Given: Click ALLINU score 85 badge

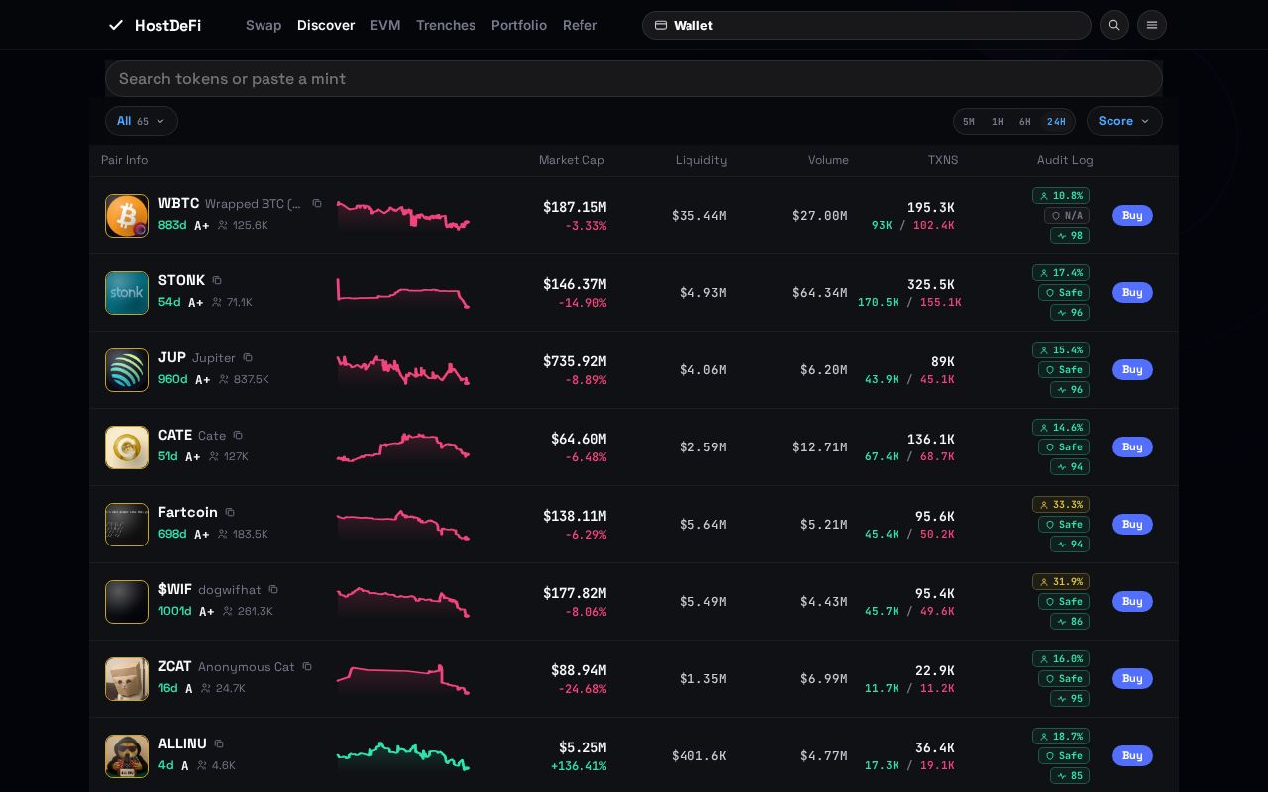Looking at the screenshot, I should pyautogui.click(x=1070, y=775).
